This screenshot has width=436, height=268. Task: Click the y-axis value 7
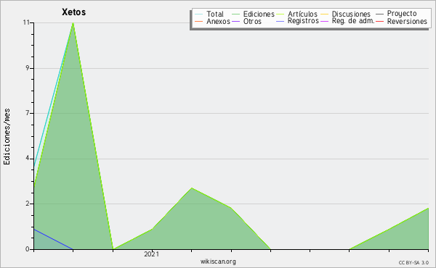coord(28,113)
